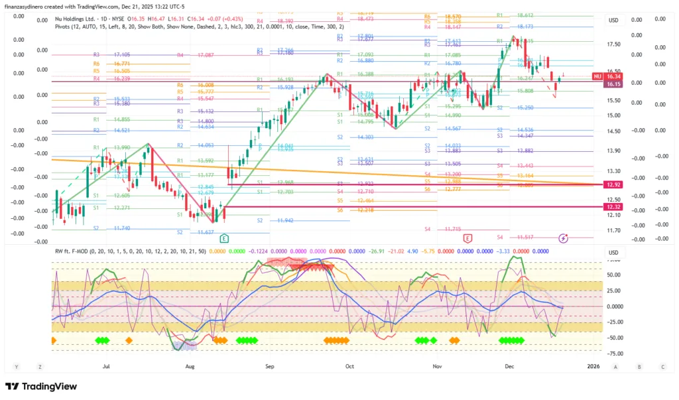This screenshot has width=679, height=400.
Task: Click the red 12.92 price level label
Action: point(613,184)
